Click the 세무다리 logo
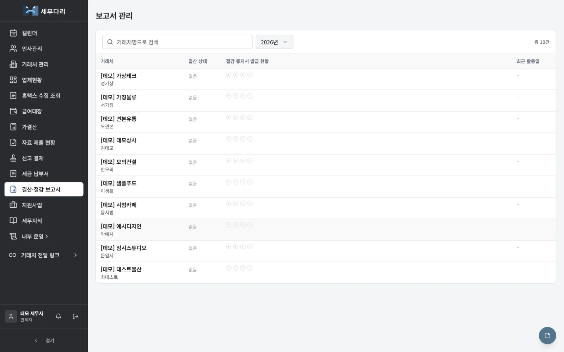This screenshot has height=352, width=564. point(44,11)
